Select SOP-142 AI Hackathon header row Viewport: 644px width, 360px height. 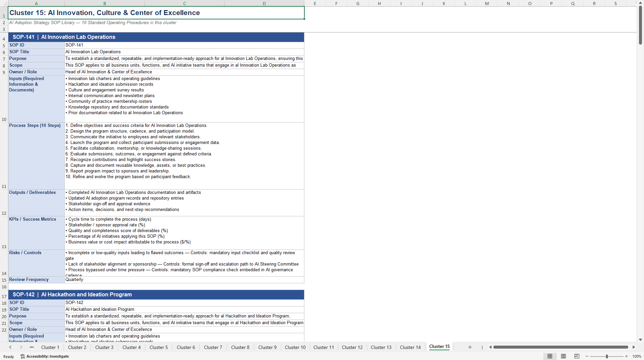click(156, 295)
